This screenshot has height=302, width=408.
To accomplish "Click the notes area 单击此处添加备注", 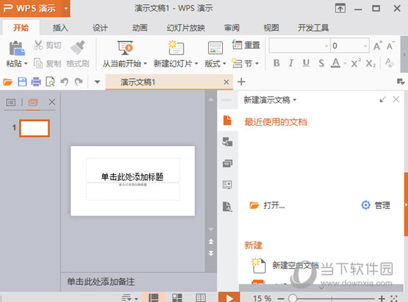I will pyautogui.click(x=101, y=282).
